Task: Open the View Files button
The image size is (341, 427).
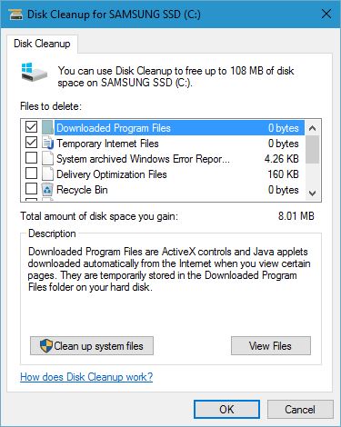Action: tap(271, 345)
